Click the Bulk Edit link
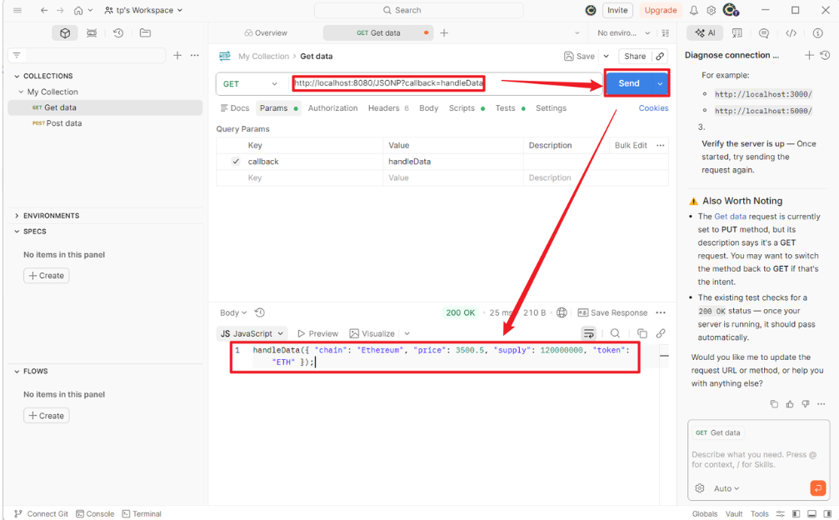Viewport: 839px width, 520px height. click(x=631, y=145)
